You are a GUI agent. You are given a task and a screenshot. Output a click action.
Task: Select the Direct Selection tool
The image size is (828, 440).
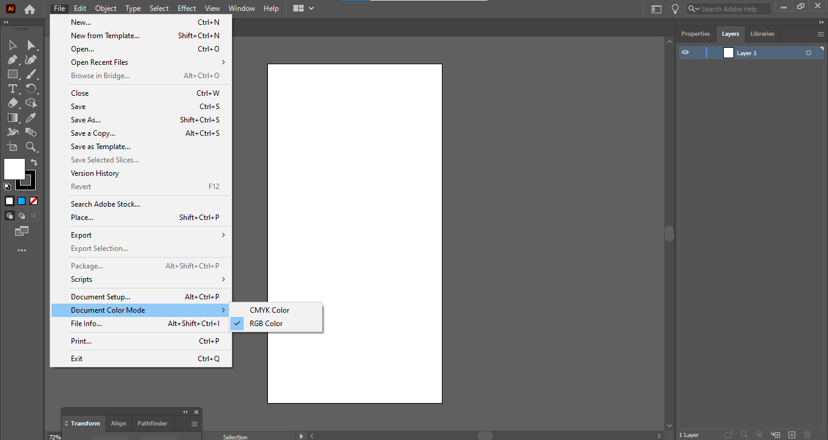point(32,45)
